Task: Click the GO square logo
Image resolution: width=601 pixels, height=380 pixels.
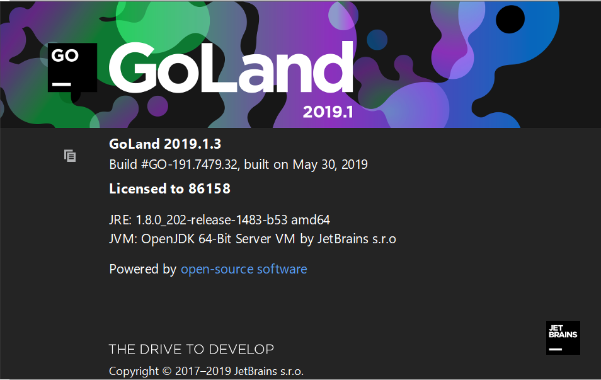Action: (x=72, y=67)
